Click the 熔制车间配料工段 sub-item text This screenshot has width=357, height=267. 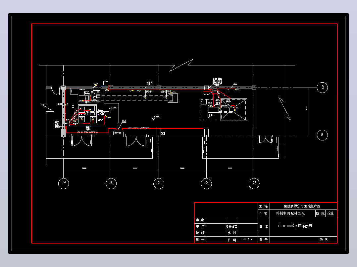290,213
